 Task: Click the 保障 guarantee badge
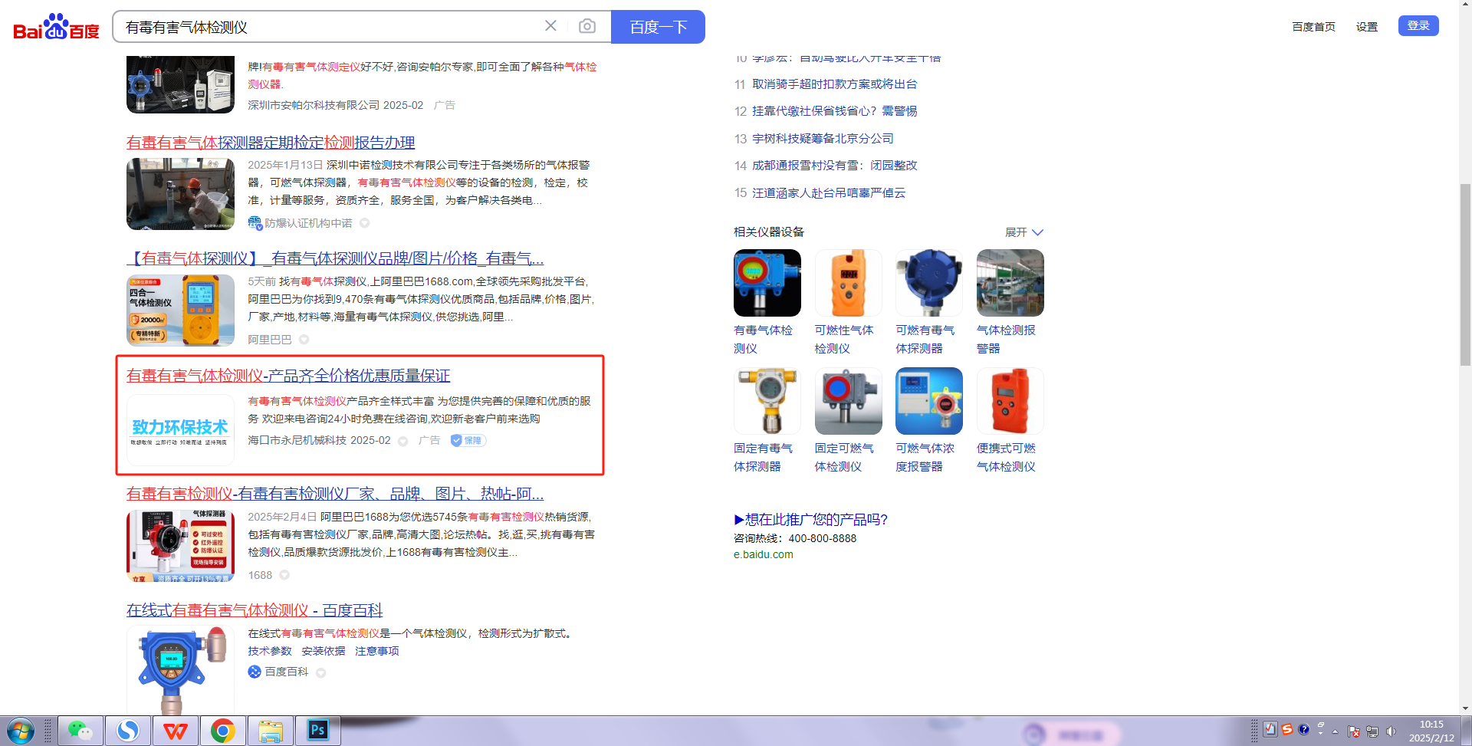tap(468, 440)
